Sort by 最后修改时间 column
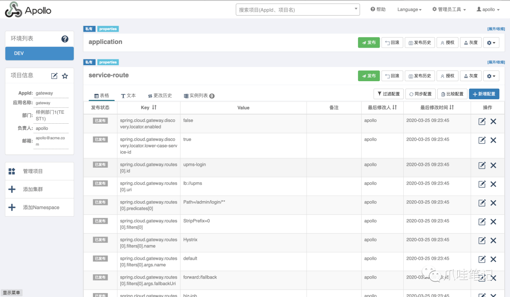The height and width of the screenshot is (297, 510). tap(451, 108)
